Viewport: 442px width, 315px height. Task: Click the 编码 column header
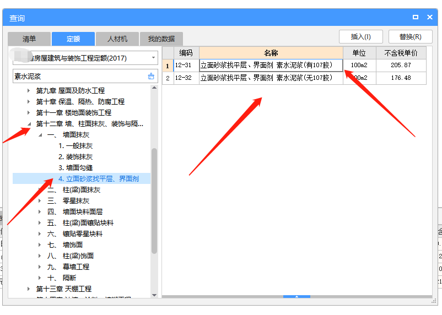[186, 53]
